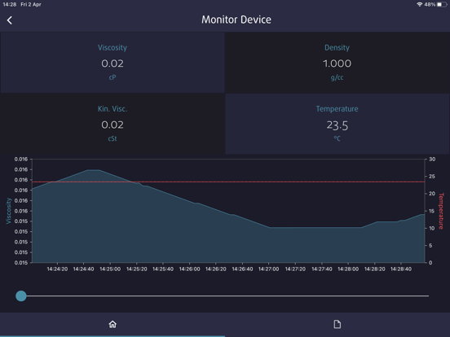This screenshot has height=337, width=450.
Task: Click the 14:24:20 time axis label
Action: pyautogui.click(x=57, y=269)
